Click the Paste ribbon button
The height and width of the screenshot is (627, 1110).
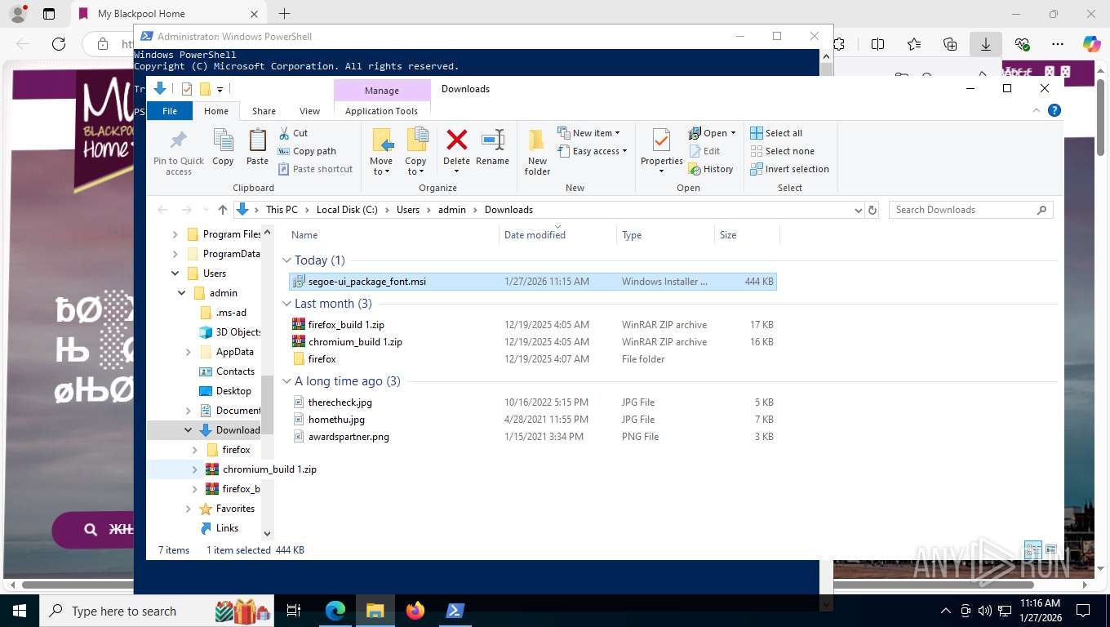257,148
